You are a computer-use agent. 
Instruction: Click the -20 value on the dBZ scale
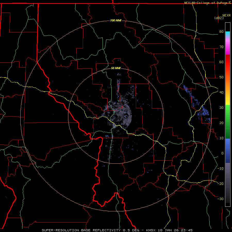pos(220,184)
